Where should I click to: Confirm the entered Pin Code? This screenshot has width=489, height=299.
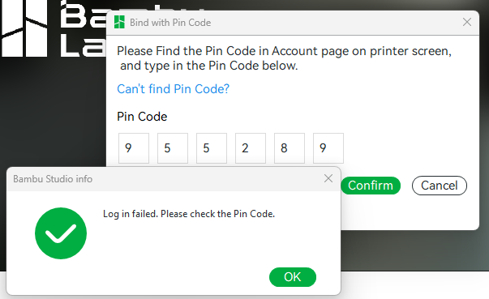pyautogui.click(x=371, y=186)
